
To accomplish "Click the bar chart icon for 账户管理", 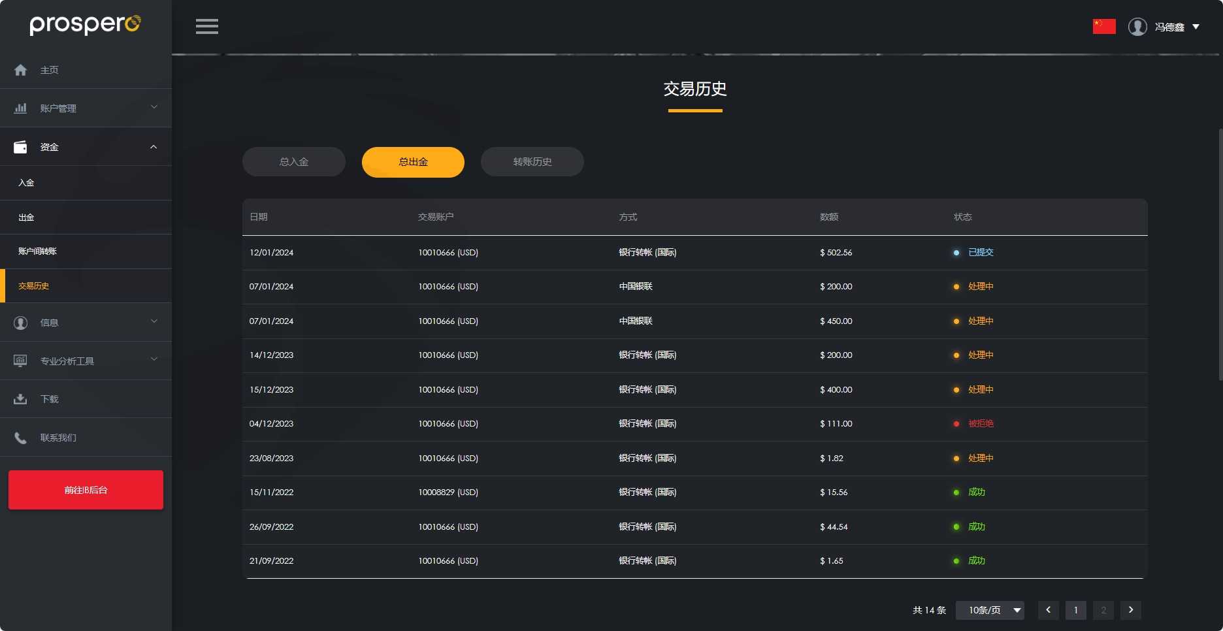I will pyautogui.click(x=21, y=108).
